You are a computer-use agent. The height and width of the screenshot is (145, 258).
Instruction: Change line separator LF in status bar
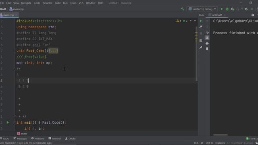coord(202,143)
